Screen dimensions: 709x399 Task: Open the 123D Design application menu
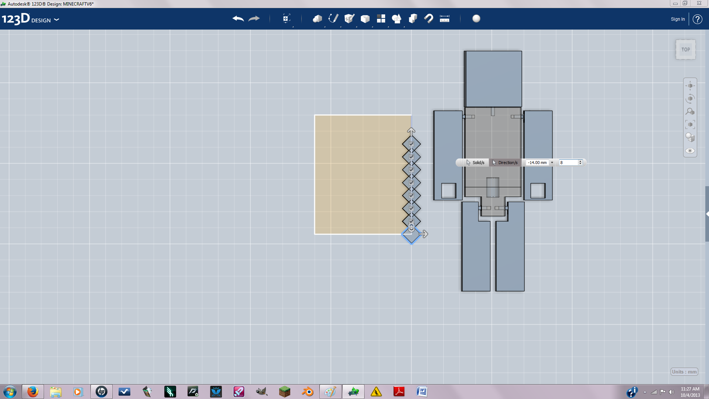coord(30,19)
